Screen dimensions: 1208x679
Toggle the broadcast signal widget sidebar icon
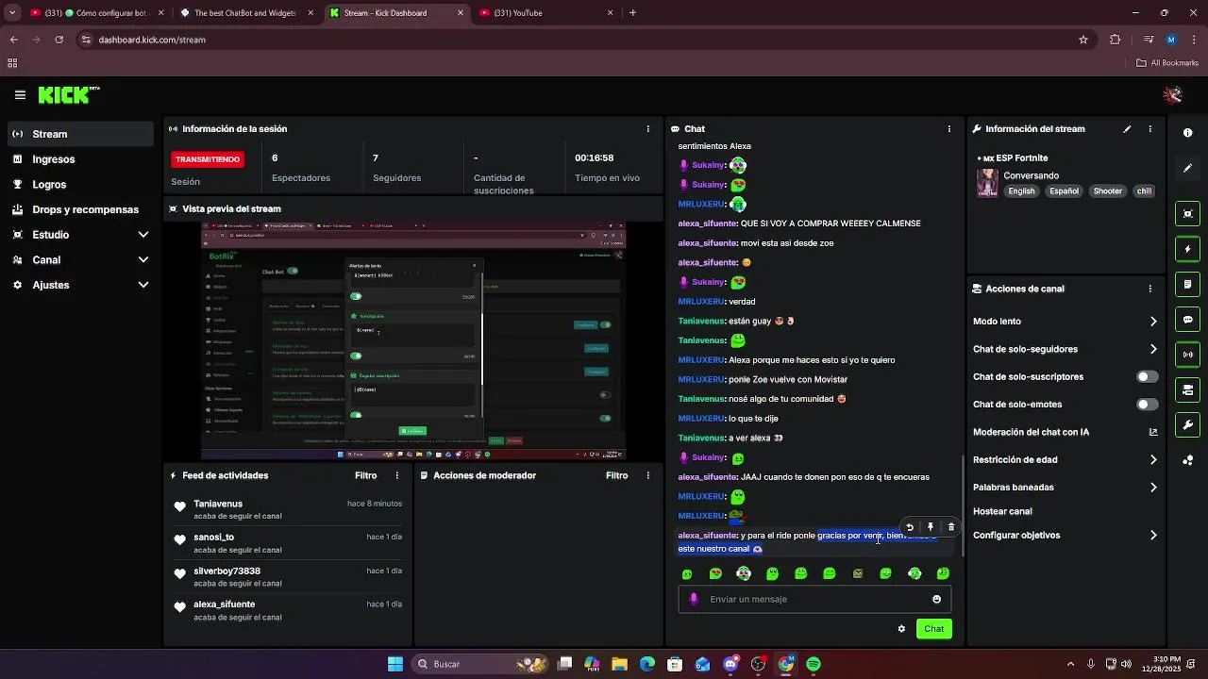[1188, 355]
